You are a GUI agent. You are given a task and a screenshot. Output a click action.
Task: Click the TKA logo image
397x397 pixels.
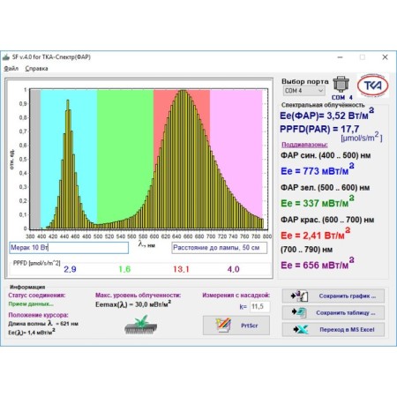click(372, 86)
